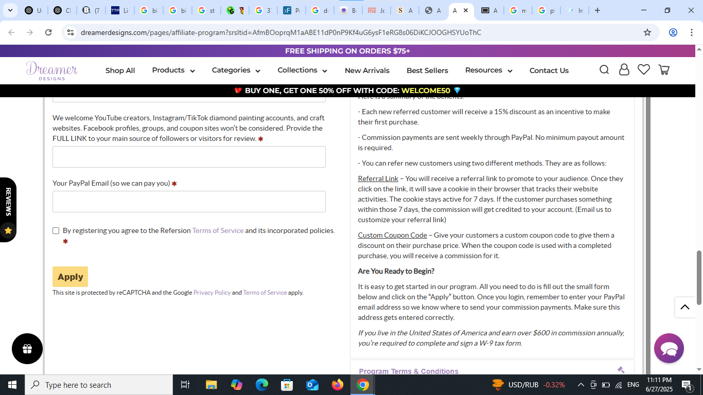Click the Dreamer Designs logo
Image resolution: width=703 pixels, height=395 pixels.
pyautogui.click(x=52, y=70)
